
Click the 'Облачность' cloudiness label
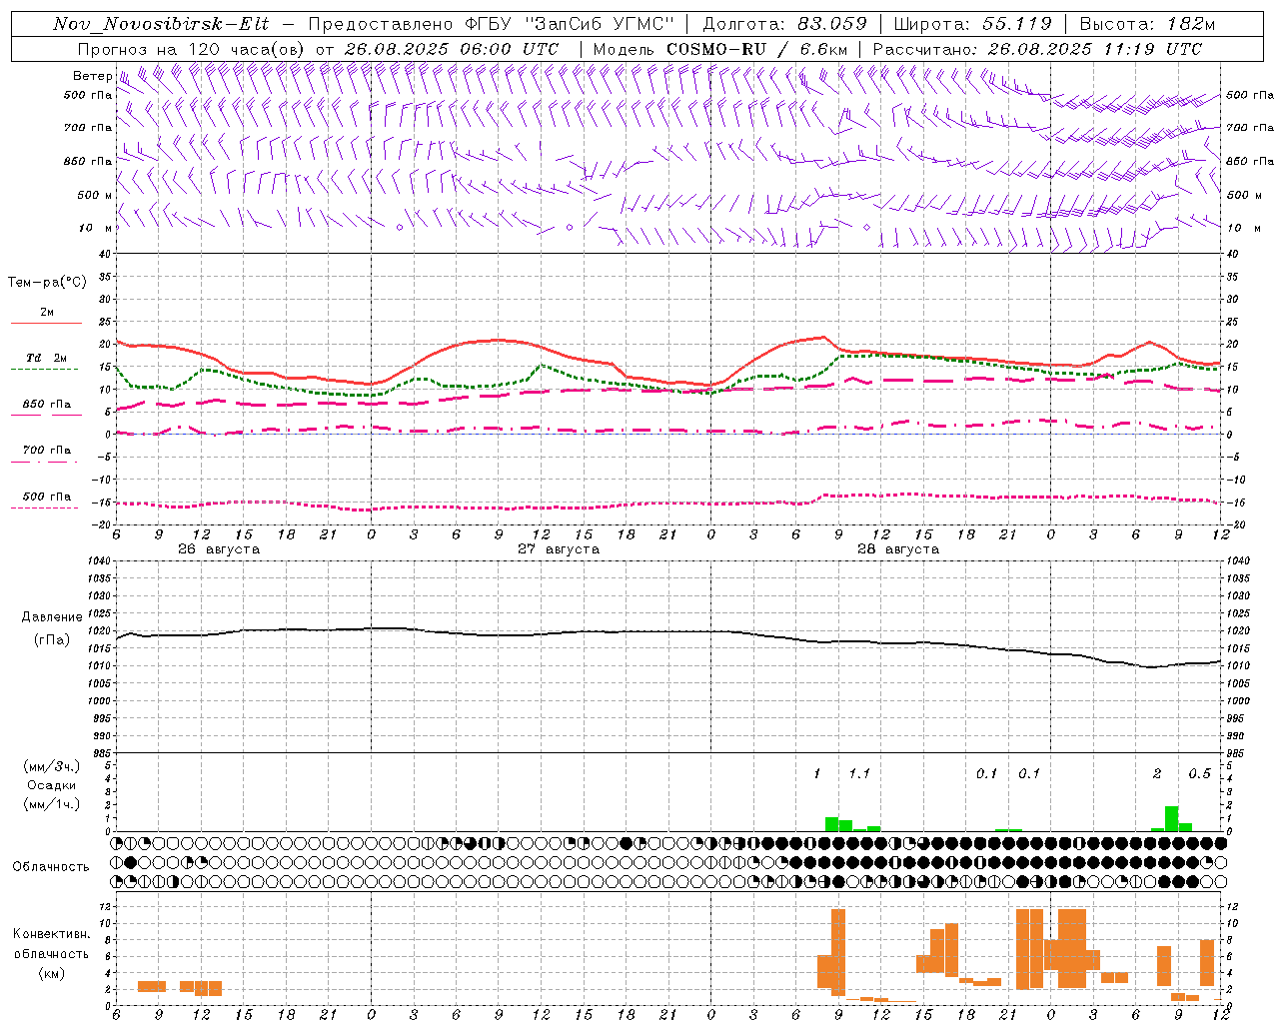click(51, 867)
